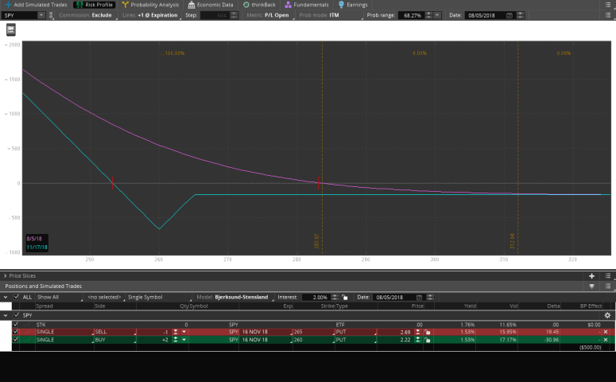Click the plus icon in Price Slices
Screen dimensions: 616x382
click(x=591, y=275)
